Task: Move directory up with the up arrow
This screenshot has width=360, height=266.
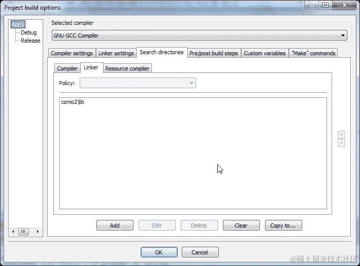Action: pos(341,135)
